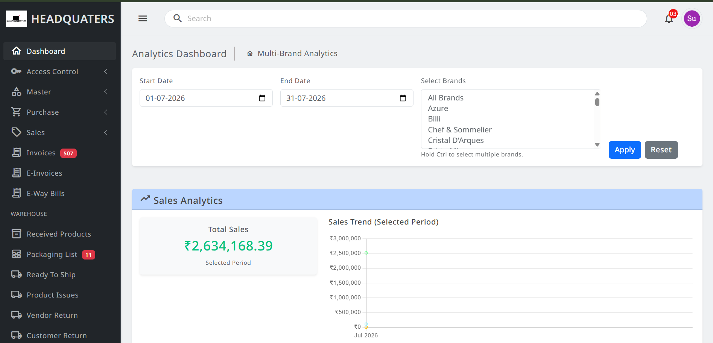Click the Dashboard home icon in sidebar
The height and width of the screenshot is (343, 713).
[x=16, y=51]
